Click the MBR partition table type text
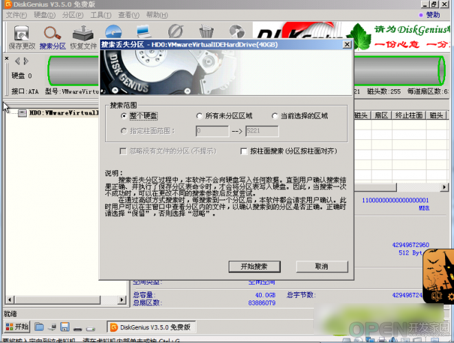This screenshot has height=343, width=454. click(x=424, y=208)
